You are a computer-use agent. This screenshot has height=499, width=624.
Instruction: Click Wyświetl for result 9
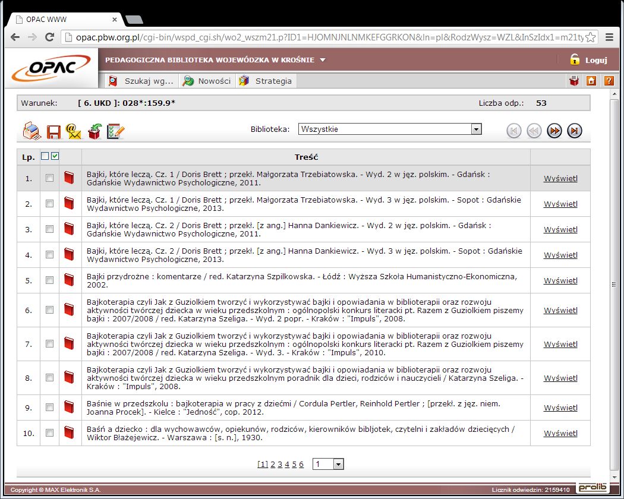pyautogui.click(x=560, y=408)
